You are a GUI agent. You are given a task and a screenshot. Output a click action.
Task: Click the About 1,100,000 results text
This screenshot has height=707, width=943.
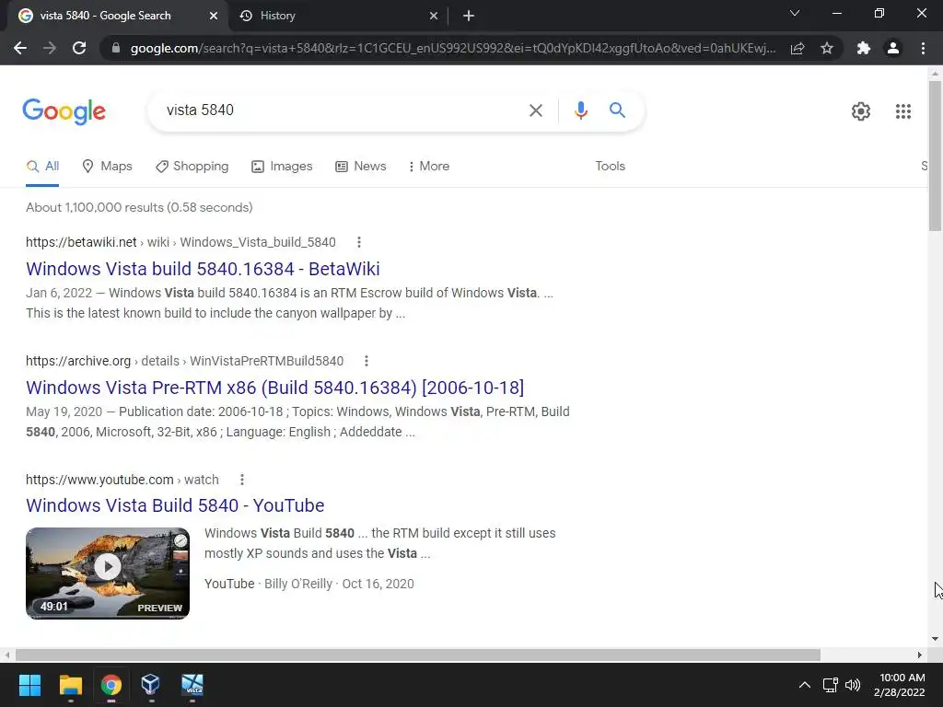(x=139, y=207)
